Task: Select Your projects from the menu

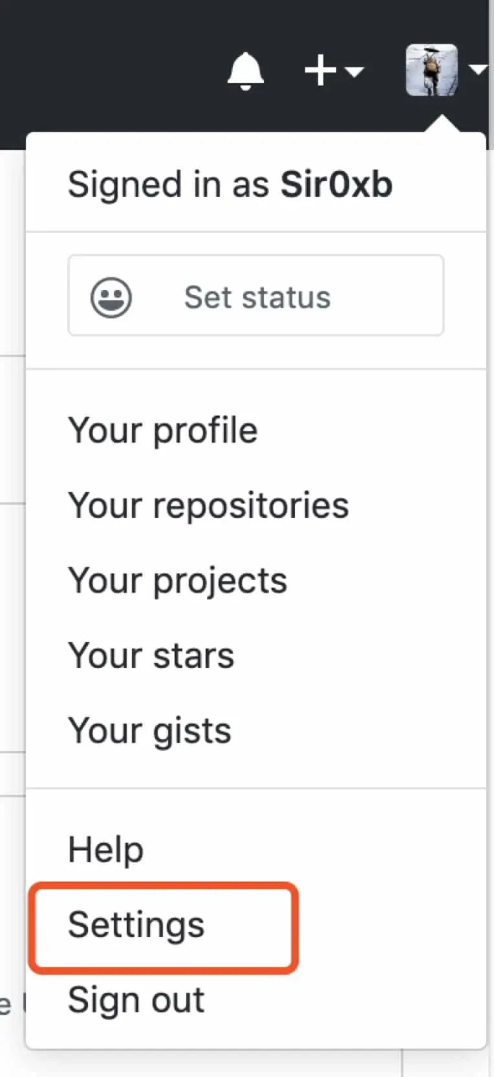Action: (x=178, y=581)
